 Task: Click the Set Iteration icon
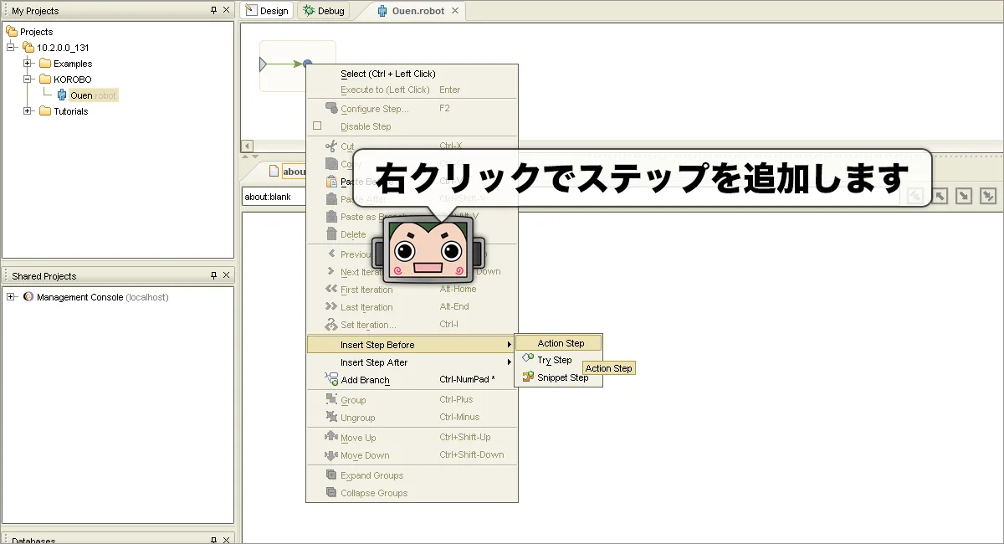coord(331,324)
